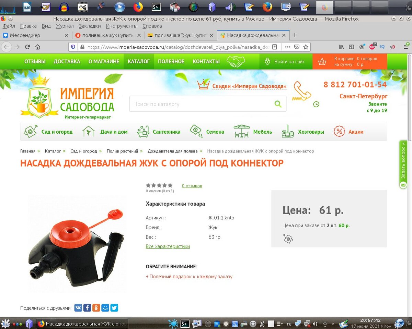This screenshot has width=412, height=329.
Task: Show the Firefox sidebar panel
Action: [x=352, y=47]
